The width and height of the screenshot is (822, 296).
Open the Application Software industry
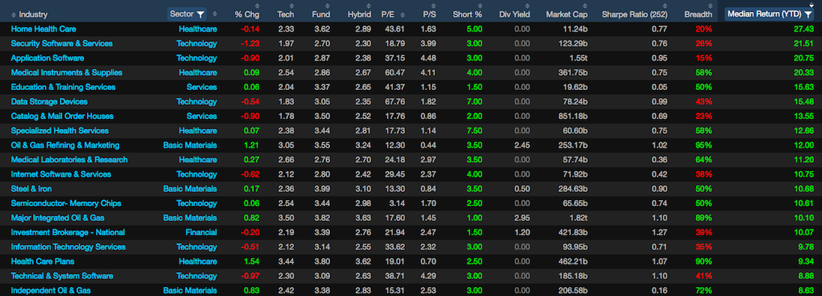pos(48,58)
